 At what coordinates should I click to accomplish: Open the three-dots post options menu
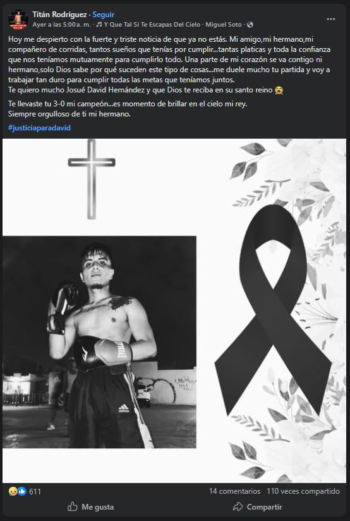click(x=331, y=19)
